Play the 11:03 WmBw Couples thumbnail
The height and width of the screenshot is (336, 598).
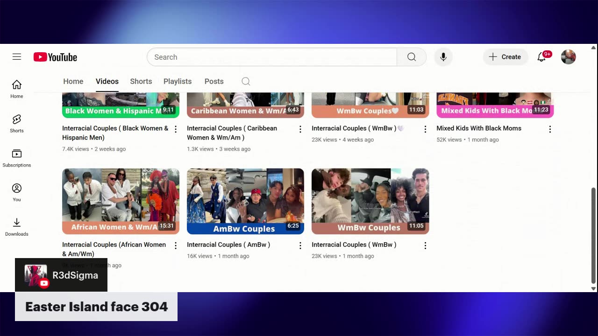pyautogui.click(x=370, y=105)
